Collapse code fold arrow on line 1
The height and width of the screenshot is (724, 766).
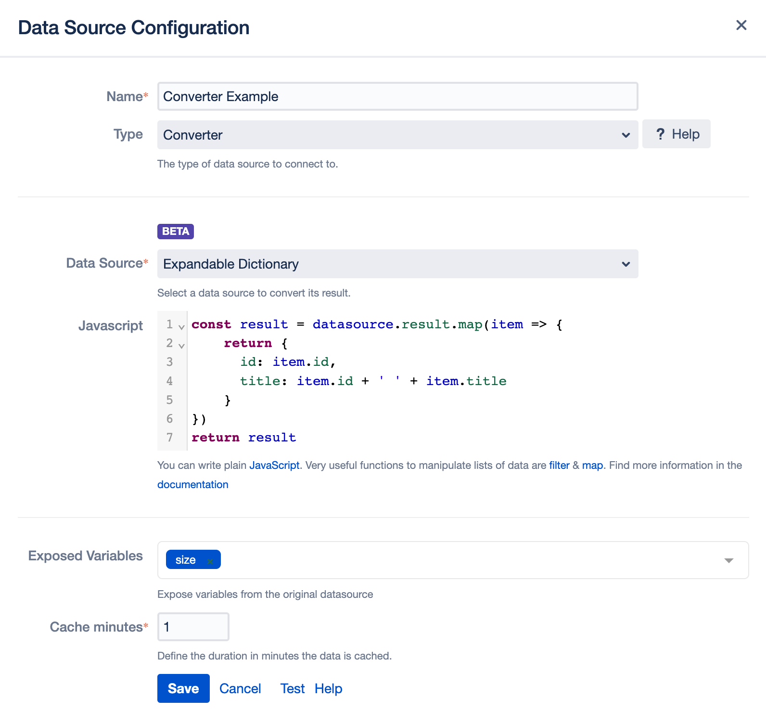(181, 327)
